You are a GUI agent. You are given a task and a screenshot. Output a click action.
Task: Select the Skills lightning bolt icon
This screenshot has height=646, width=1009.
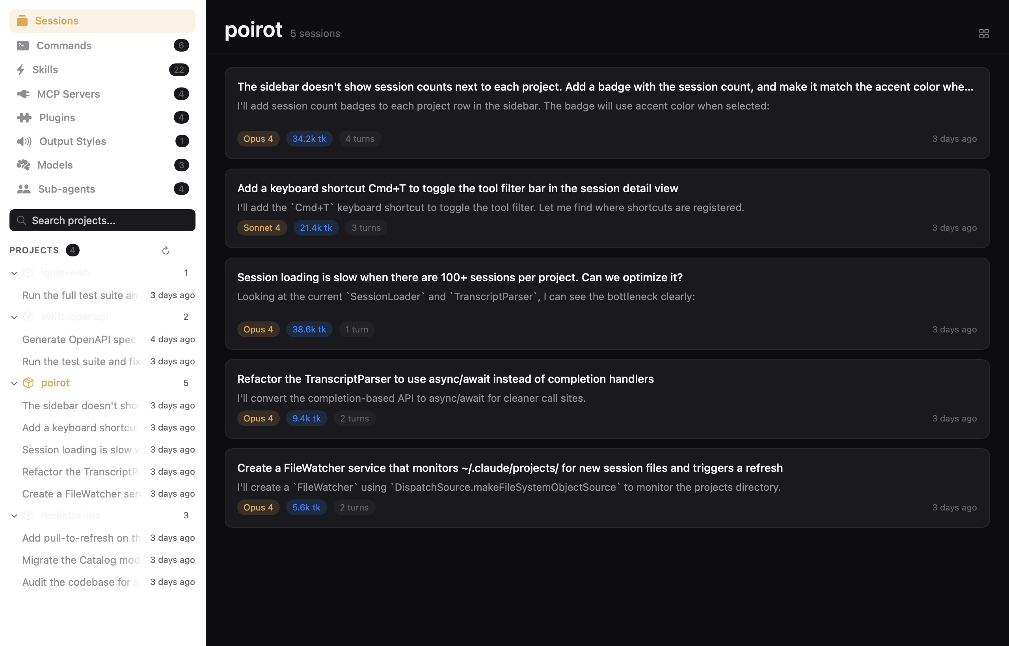pos(22,69)
